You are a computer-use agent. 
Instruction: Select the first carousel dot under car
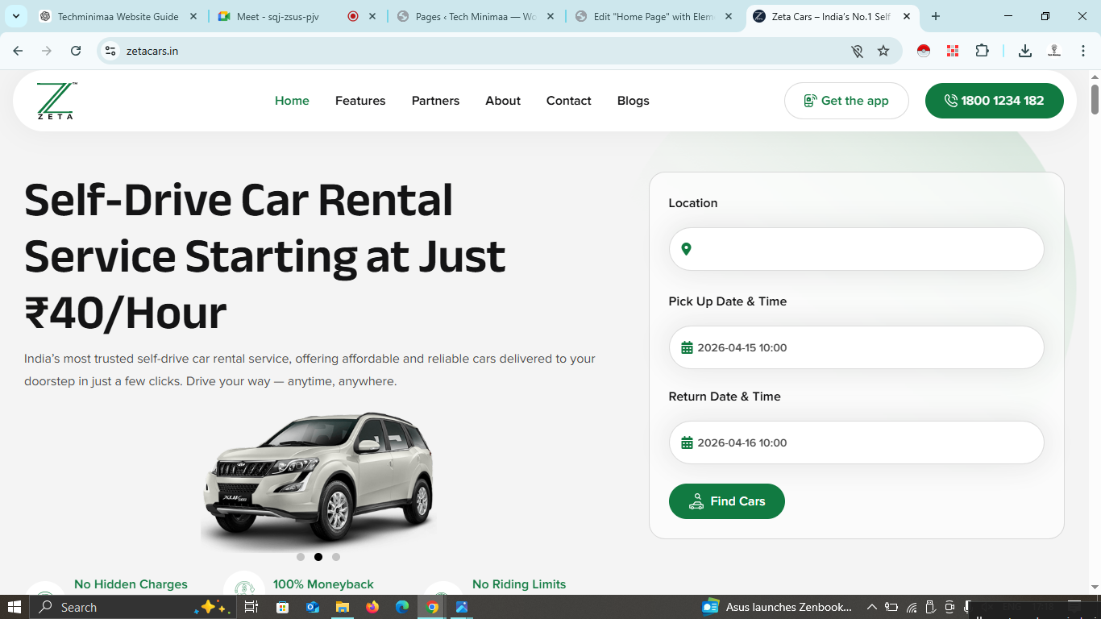301,557
